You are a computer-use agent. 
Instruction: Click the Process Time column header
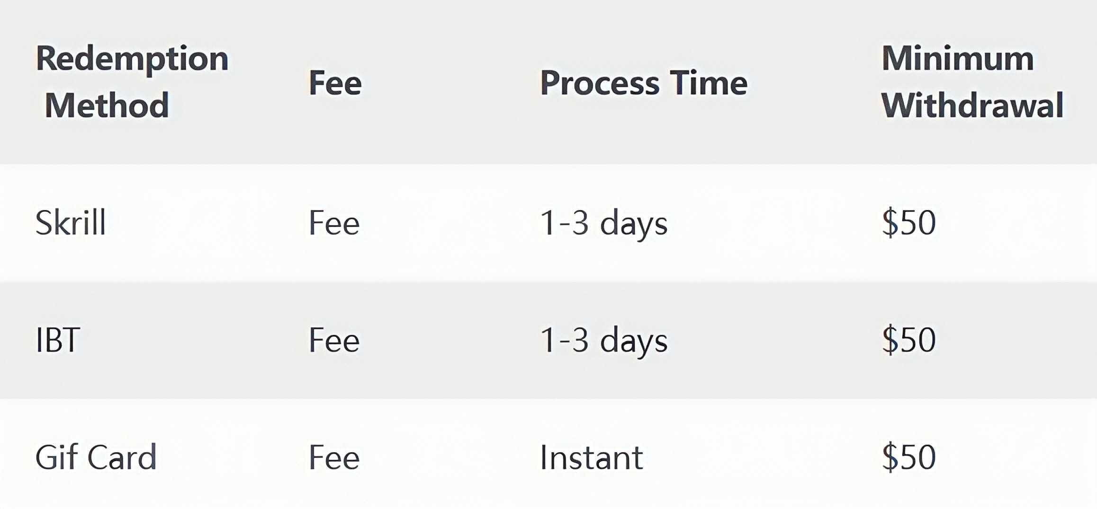644,83
